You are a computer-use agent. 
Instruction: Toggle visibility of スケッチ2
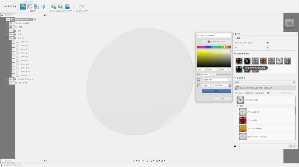pyautogui.click(x=13, y=45)
